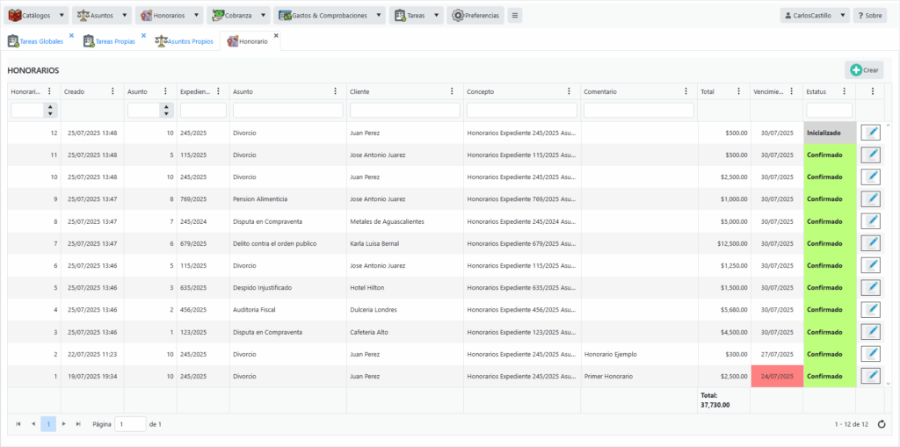Click the Sobre help button

click(869, 16)
